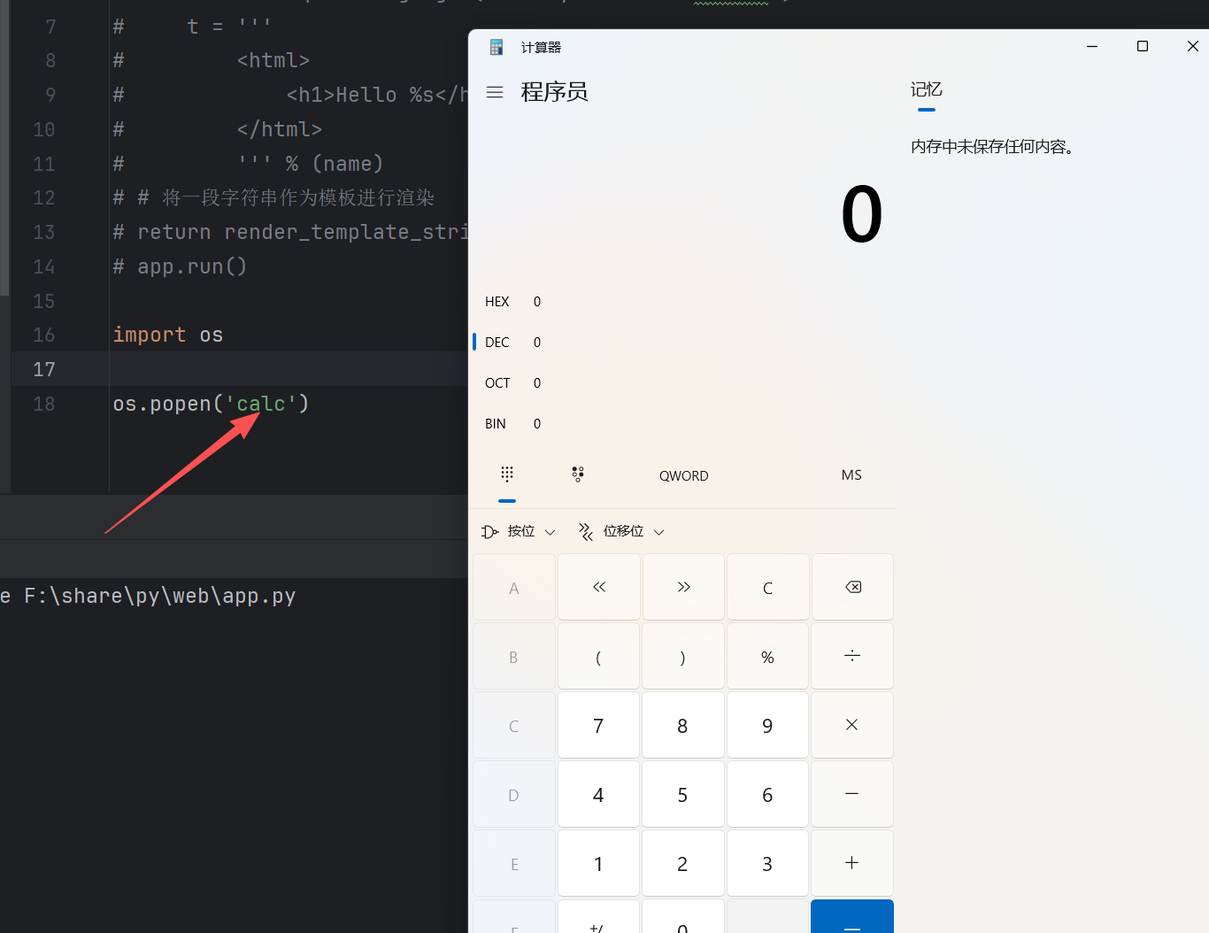Click F:\share\py\web\app.py path in terminal
The height and width of the screenshot is (933, 1209).
coord(160,596)
